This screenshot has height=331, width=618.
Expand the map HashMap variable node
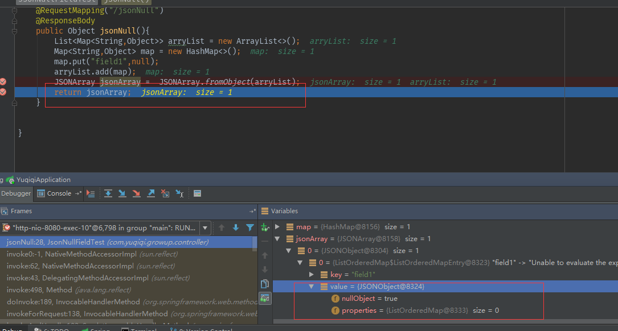(x=277, y=227)
